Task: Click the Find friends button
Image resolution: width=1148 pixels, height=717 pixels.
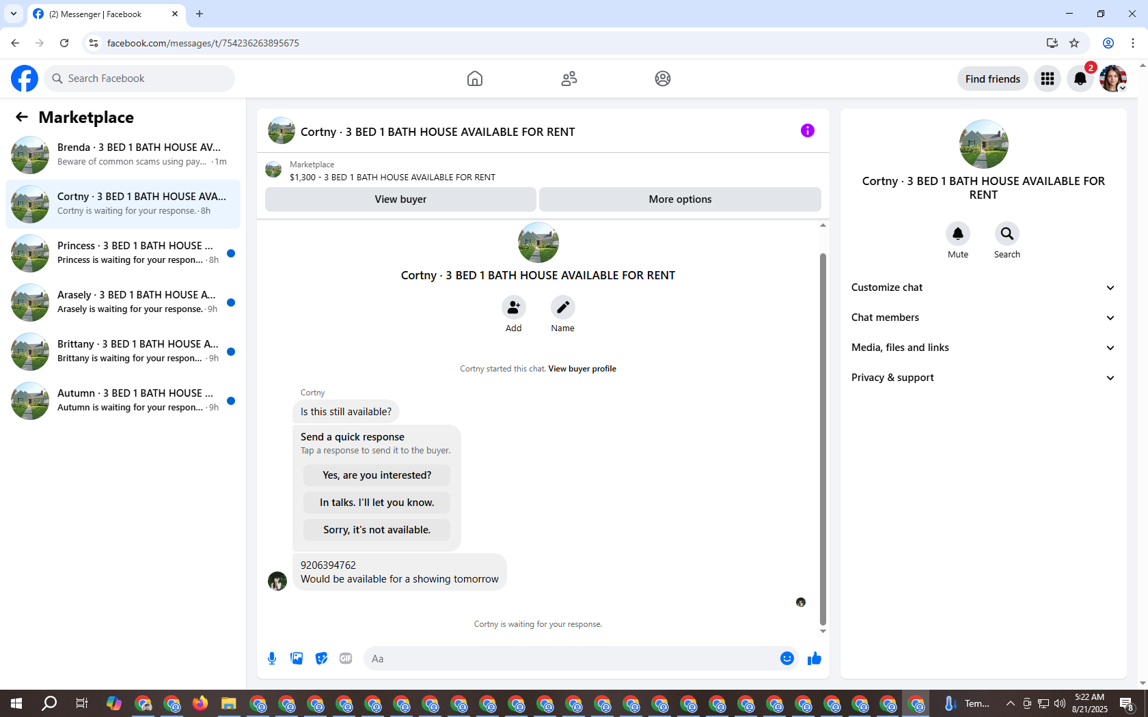Action: point(992,79)
